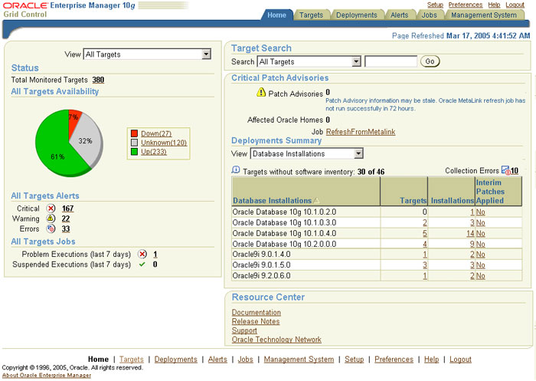The width and height of the screenshot is (536, 381).
Task: Open Total Monitored Targets count 380
Action: (x=98, y=80)
